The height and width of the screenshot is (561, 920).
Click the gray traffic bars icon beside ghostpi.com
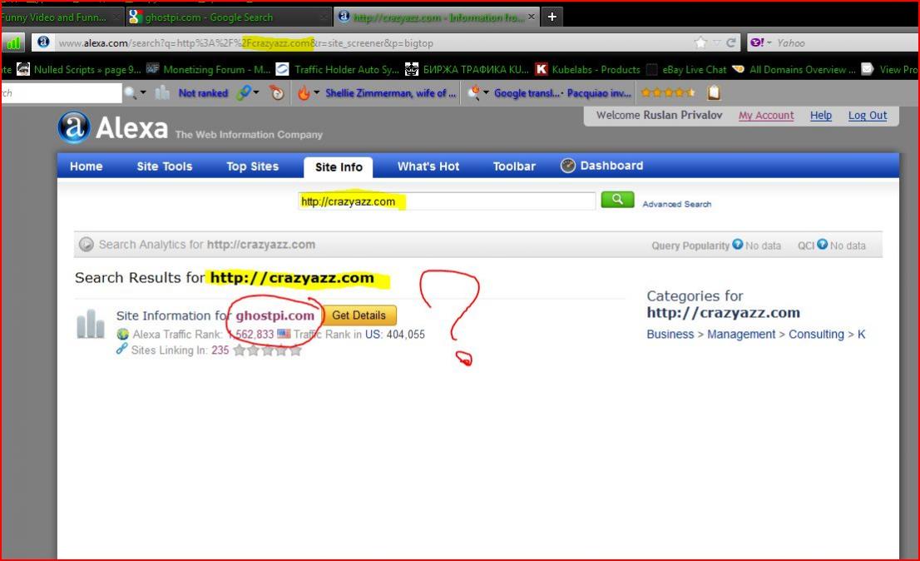[91, 323]
